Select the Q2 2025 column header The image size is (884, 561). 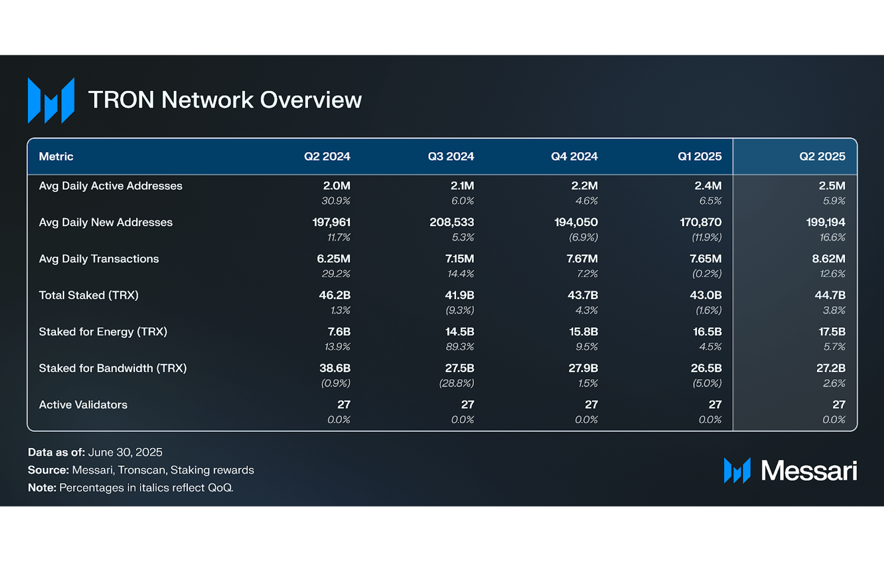pos(822,156)
